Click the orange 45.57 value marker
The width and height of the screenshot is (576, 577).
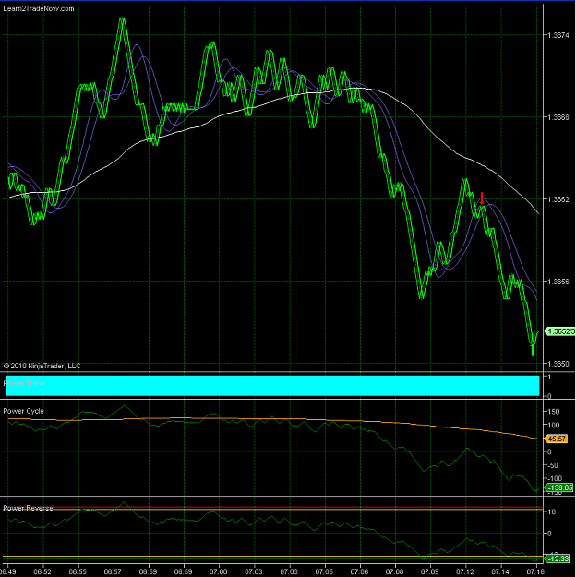pos(556,439)
